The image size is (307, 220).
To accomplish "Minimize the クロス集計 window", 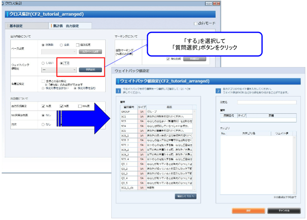I will click(209, 3).
